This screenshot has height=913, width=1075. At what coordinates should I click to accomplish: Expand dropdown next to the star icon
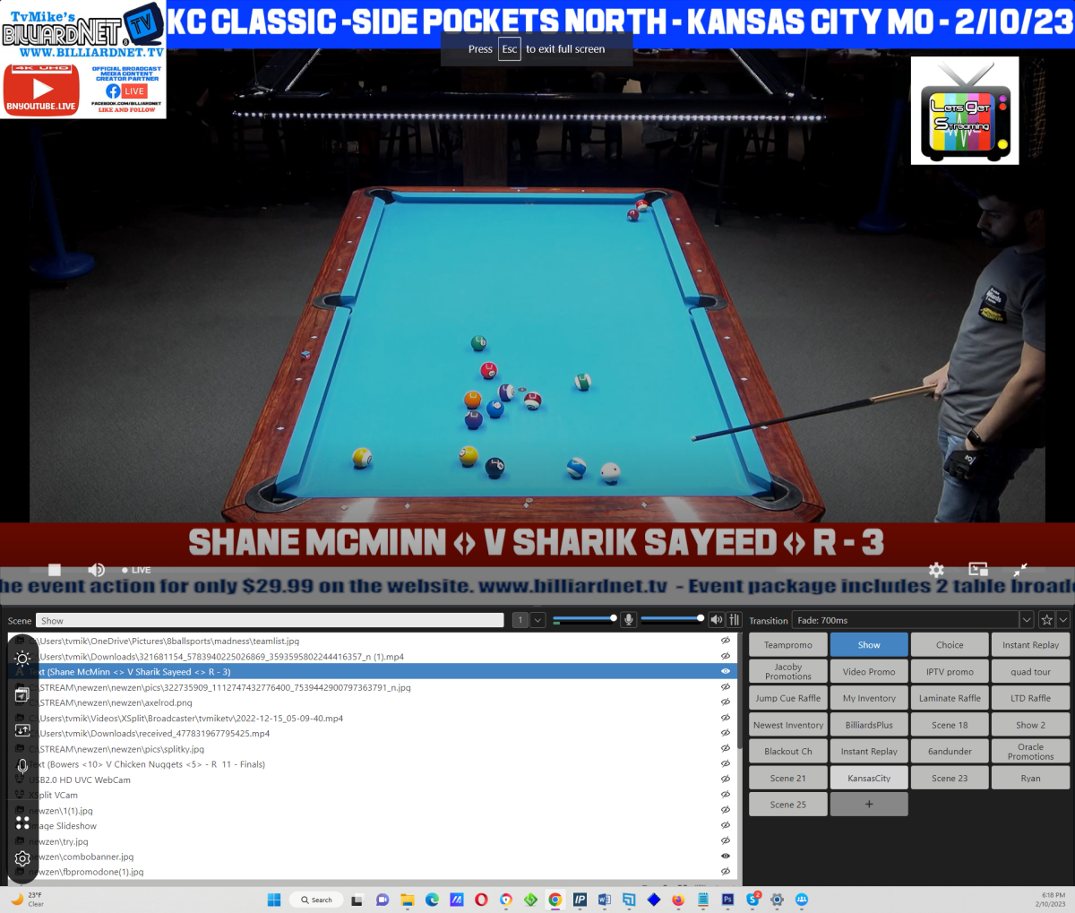pos(1063,620)
